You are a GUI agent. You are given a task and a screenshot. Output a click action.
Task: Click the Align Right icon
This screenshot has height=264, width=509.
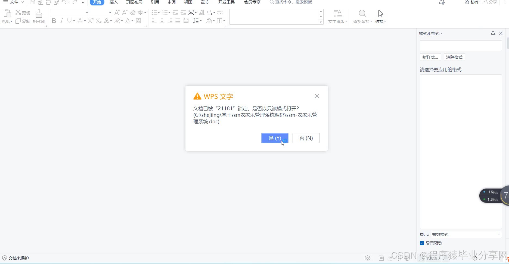coord(170,21)
